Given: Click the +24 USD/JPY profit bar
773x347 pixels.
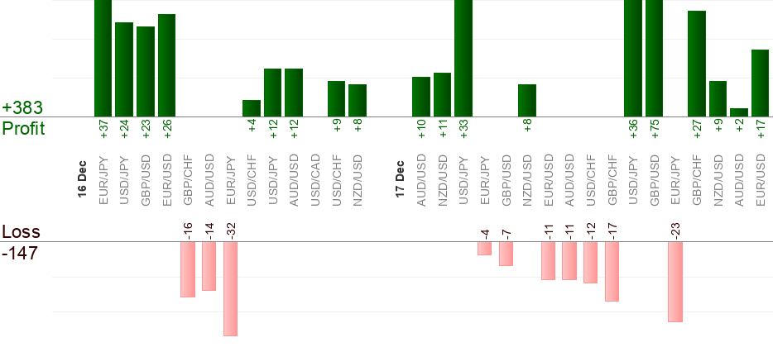Looking at the screenshot, I should click(x=124, y=69).
